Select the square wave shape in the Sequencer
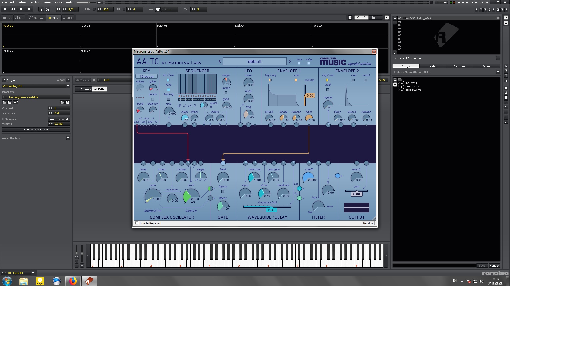Screen dimensions: 578x349 (x=179, y=106)
